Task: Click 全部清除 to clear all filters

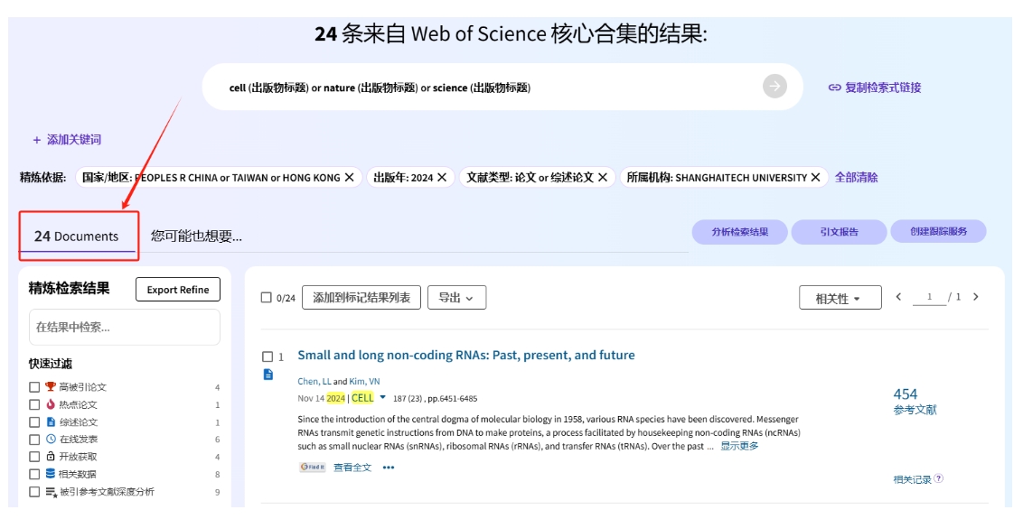Action: click(x=857, y=177)
